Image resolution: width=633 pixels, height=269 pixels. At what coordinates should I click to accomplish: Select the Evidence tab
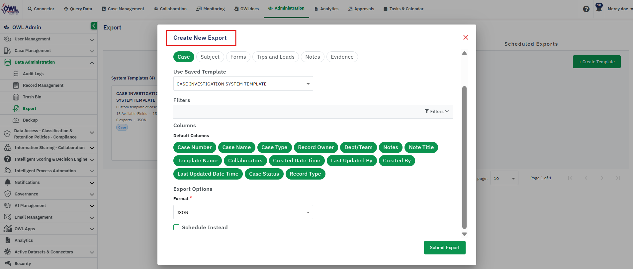342,57
